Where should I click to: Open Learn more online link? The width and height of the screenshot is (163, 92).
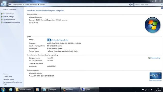(x=156, y=80)
